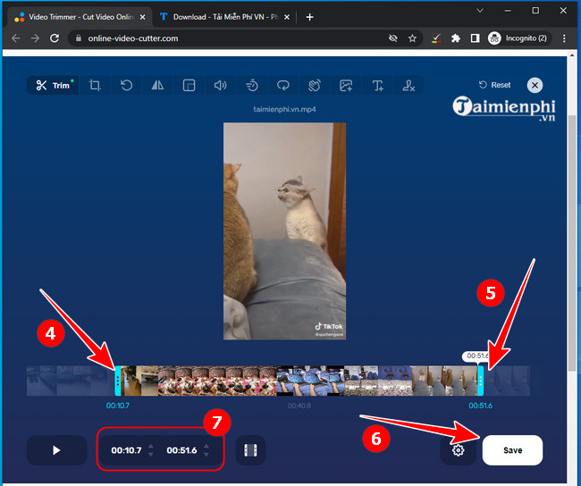Screen dimensions: 581x486
Task: Open the Change resolution tool
Action: (189, 86)
